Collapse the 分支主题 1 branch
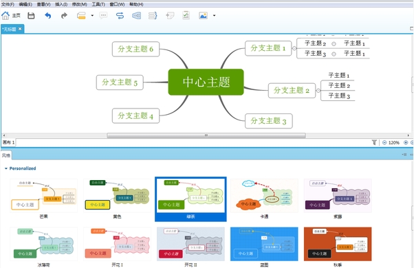414x268 pixels. (x=294, y=48)
